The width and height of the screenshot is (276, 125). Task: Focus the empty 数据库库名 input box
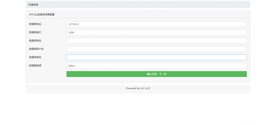pos(156,41)
